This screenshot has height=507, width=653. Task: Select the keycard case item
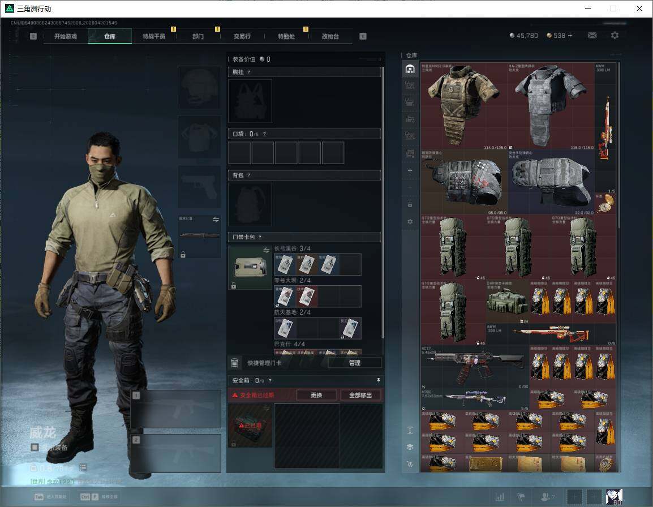point(250,268)
